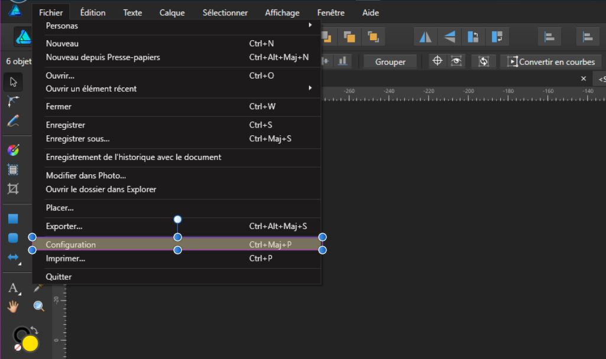Choose Ouvrir... menu entry
Image resolution: width=606 pixels, height=359 pixels.
pos(178,76)
